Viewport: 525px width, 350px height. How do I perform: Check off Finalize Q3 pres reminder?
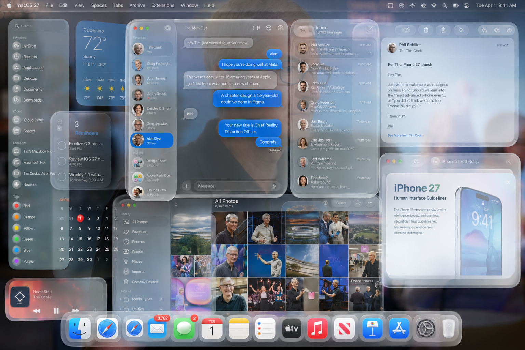[62, 146]
